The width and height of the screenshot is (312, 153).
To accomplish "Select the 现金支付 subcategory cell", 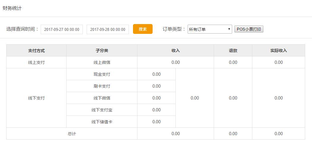I will coord(102,74).
